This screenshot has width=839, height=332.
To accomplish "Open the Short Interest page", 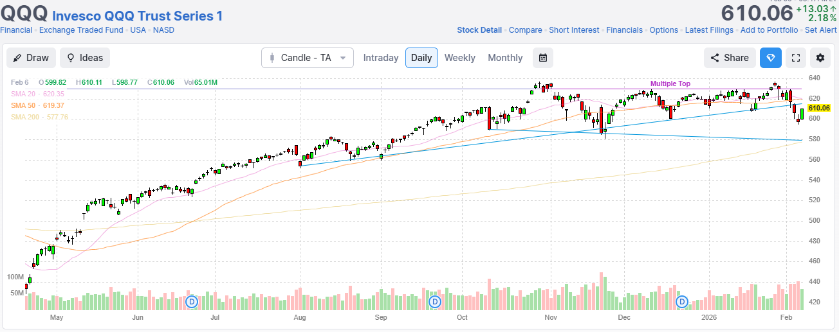I will [574, 30].
